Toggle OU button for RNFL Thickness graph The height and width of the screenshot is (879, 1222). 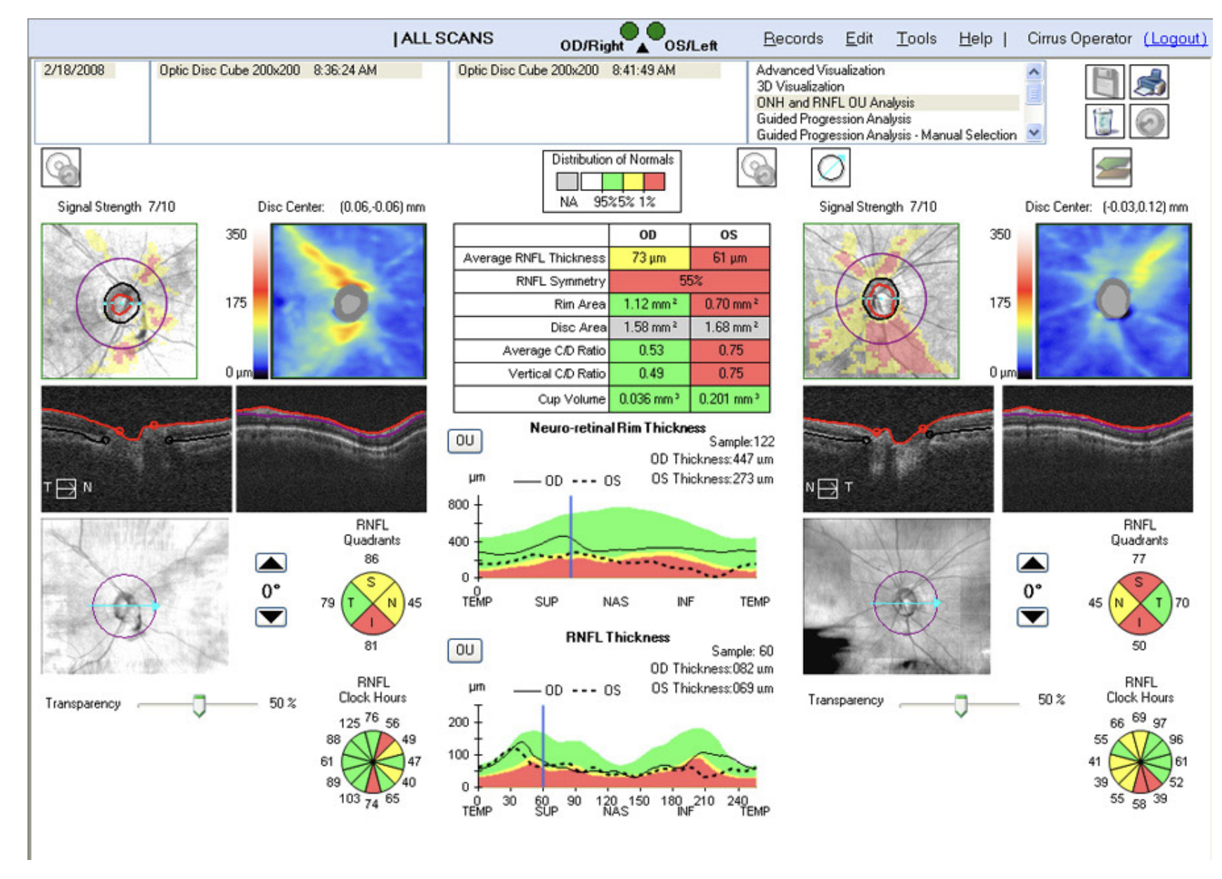point(465,650)
